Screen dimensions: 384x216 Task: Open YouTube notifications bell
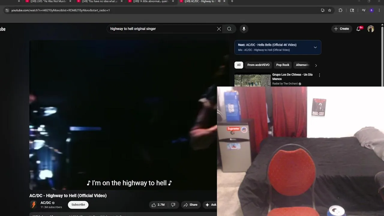pyautogui.click(x=358, y=29)
